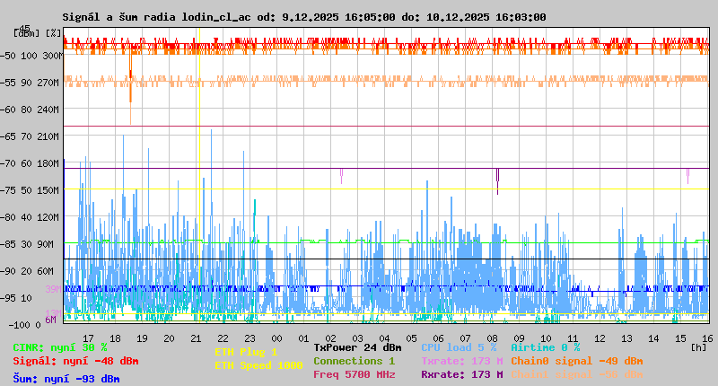The image size is (718, 386).
Task: Click the purple '6M' rate label
Action: (51, 320)
